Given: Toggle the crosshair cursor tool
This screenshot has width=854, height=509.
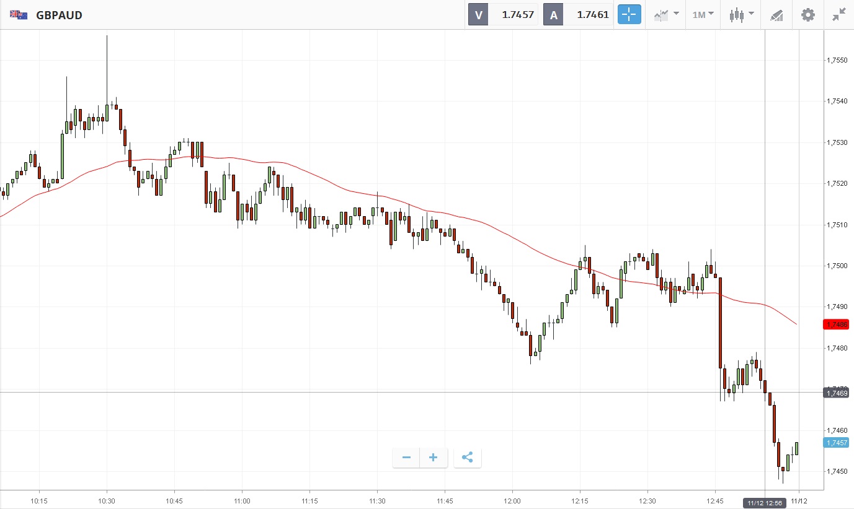Looking at the screenshot, I should click(629, 15).
